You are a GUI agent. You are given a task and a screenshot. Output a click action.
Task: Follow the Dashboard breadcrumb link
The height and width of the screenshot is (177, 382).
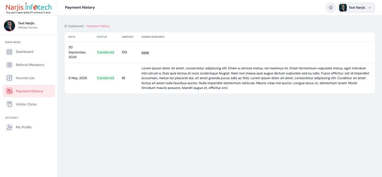coord(76,26)
